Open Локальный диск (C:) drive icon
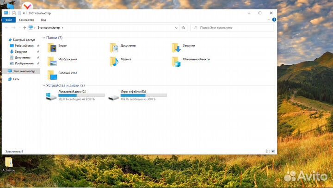 click(x=51, y=96)
